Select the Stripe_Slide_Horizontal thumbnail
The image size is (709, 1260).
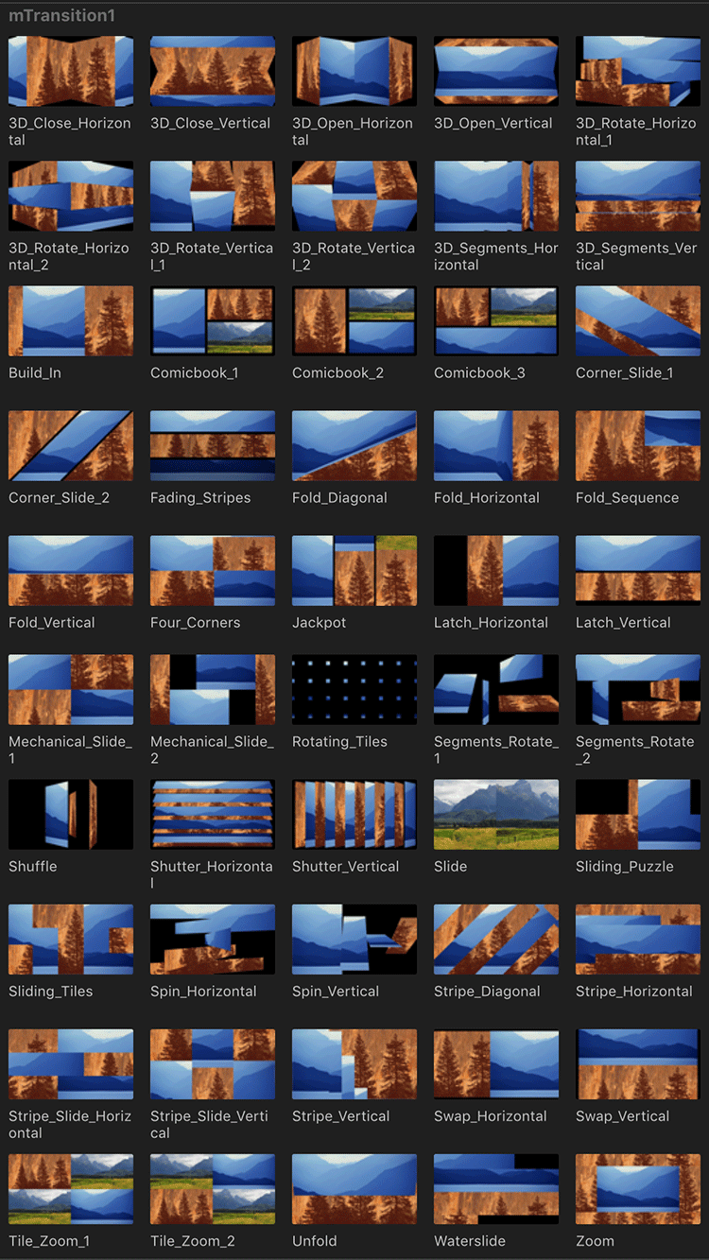[71, 1063]
